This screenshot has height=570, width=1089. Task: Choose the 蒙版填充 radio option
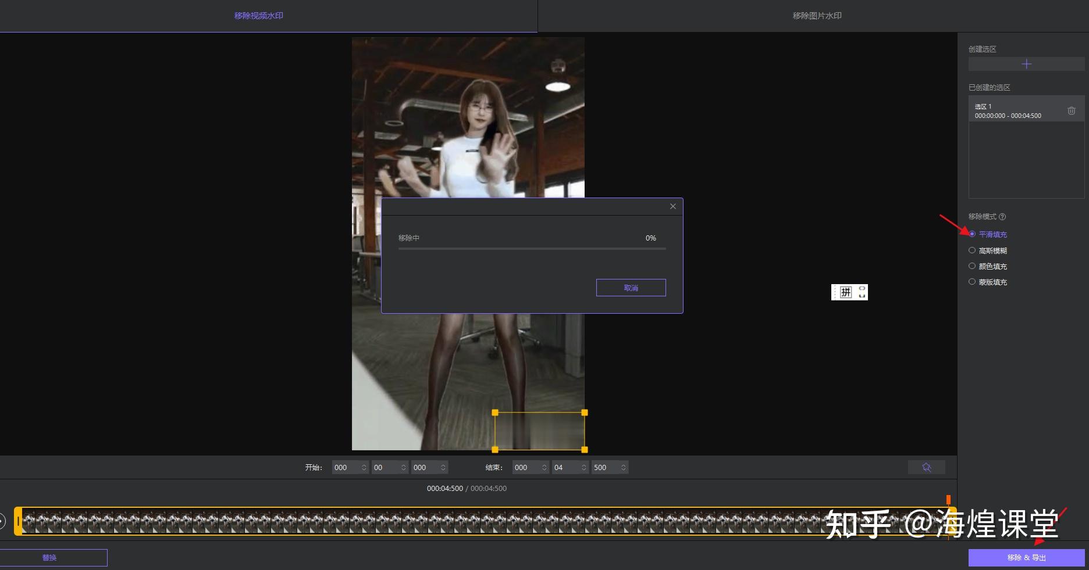tap(972, 282)
